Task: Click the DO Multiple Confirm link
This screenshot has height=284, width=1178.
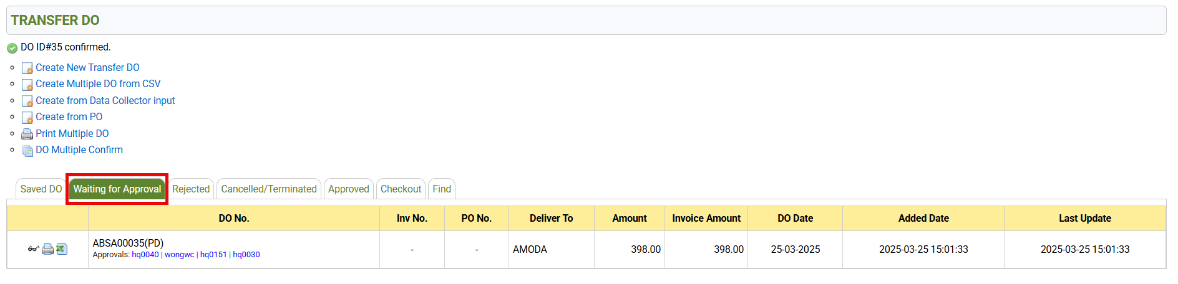Action: 79,149
